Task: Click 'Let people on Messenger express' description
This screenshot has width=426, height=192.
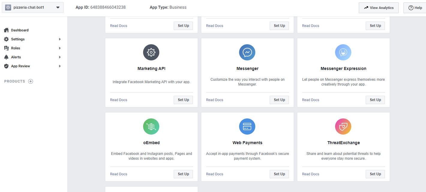Action: click(343, 82)
